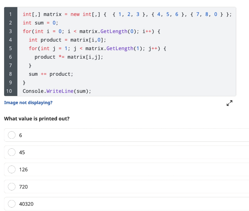Screen dimensions: 249x211
Task: Select the radio button beside 720
Action: click(x=12, y=187)
